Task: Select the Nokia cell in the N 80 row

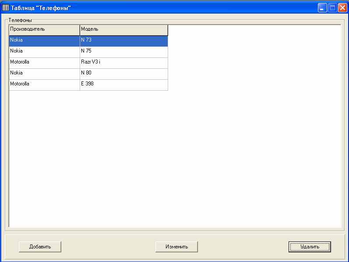Action: pos(44,74)
